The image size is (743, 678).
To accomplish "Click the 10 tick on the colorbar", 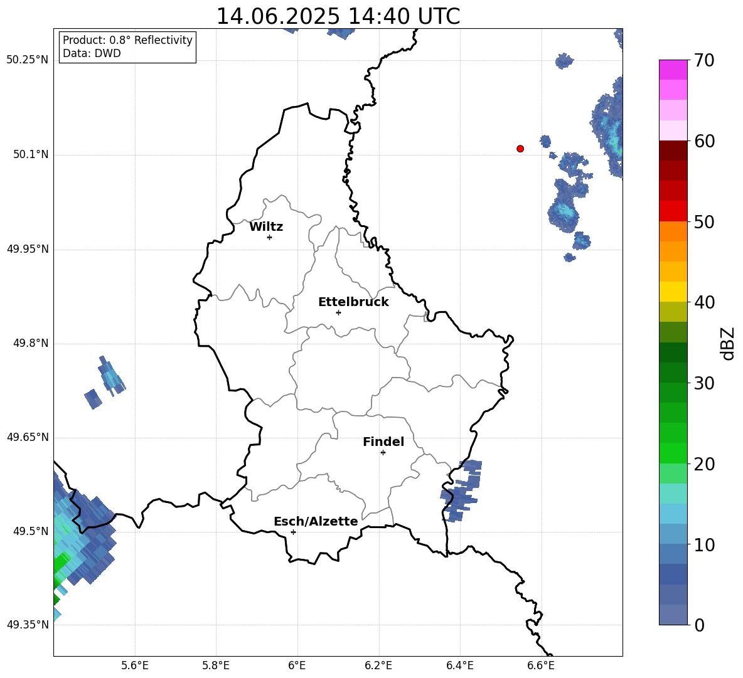I will 703,544.
